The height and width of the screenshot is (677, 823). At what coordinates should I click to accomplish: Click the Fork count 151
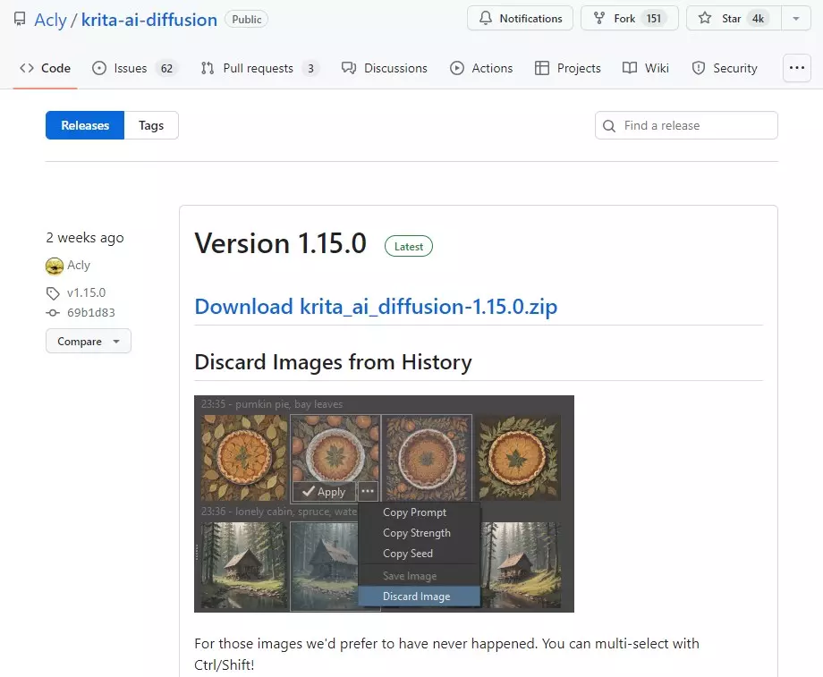pyautogui.click(x=653, y=19)
